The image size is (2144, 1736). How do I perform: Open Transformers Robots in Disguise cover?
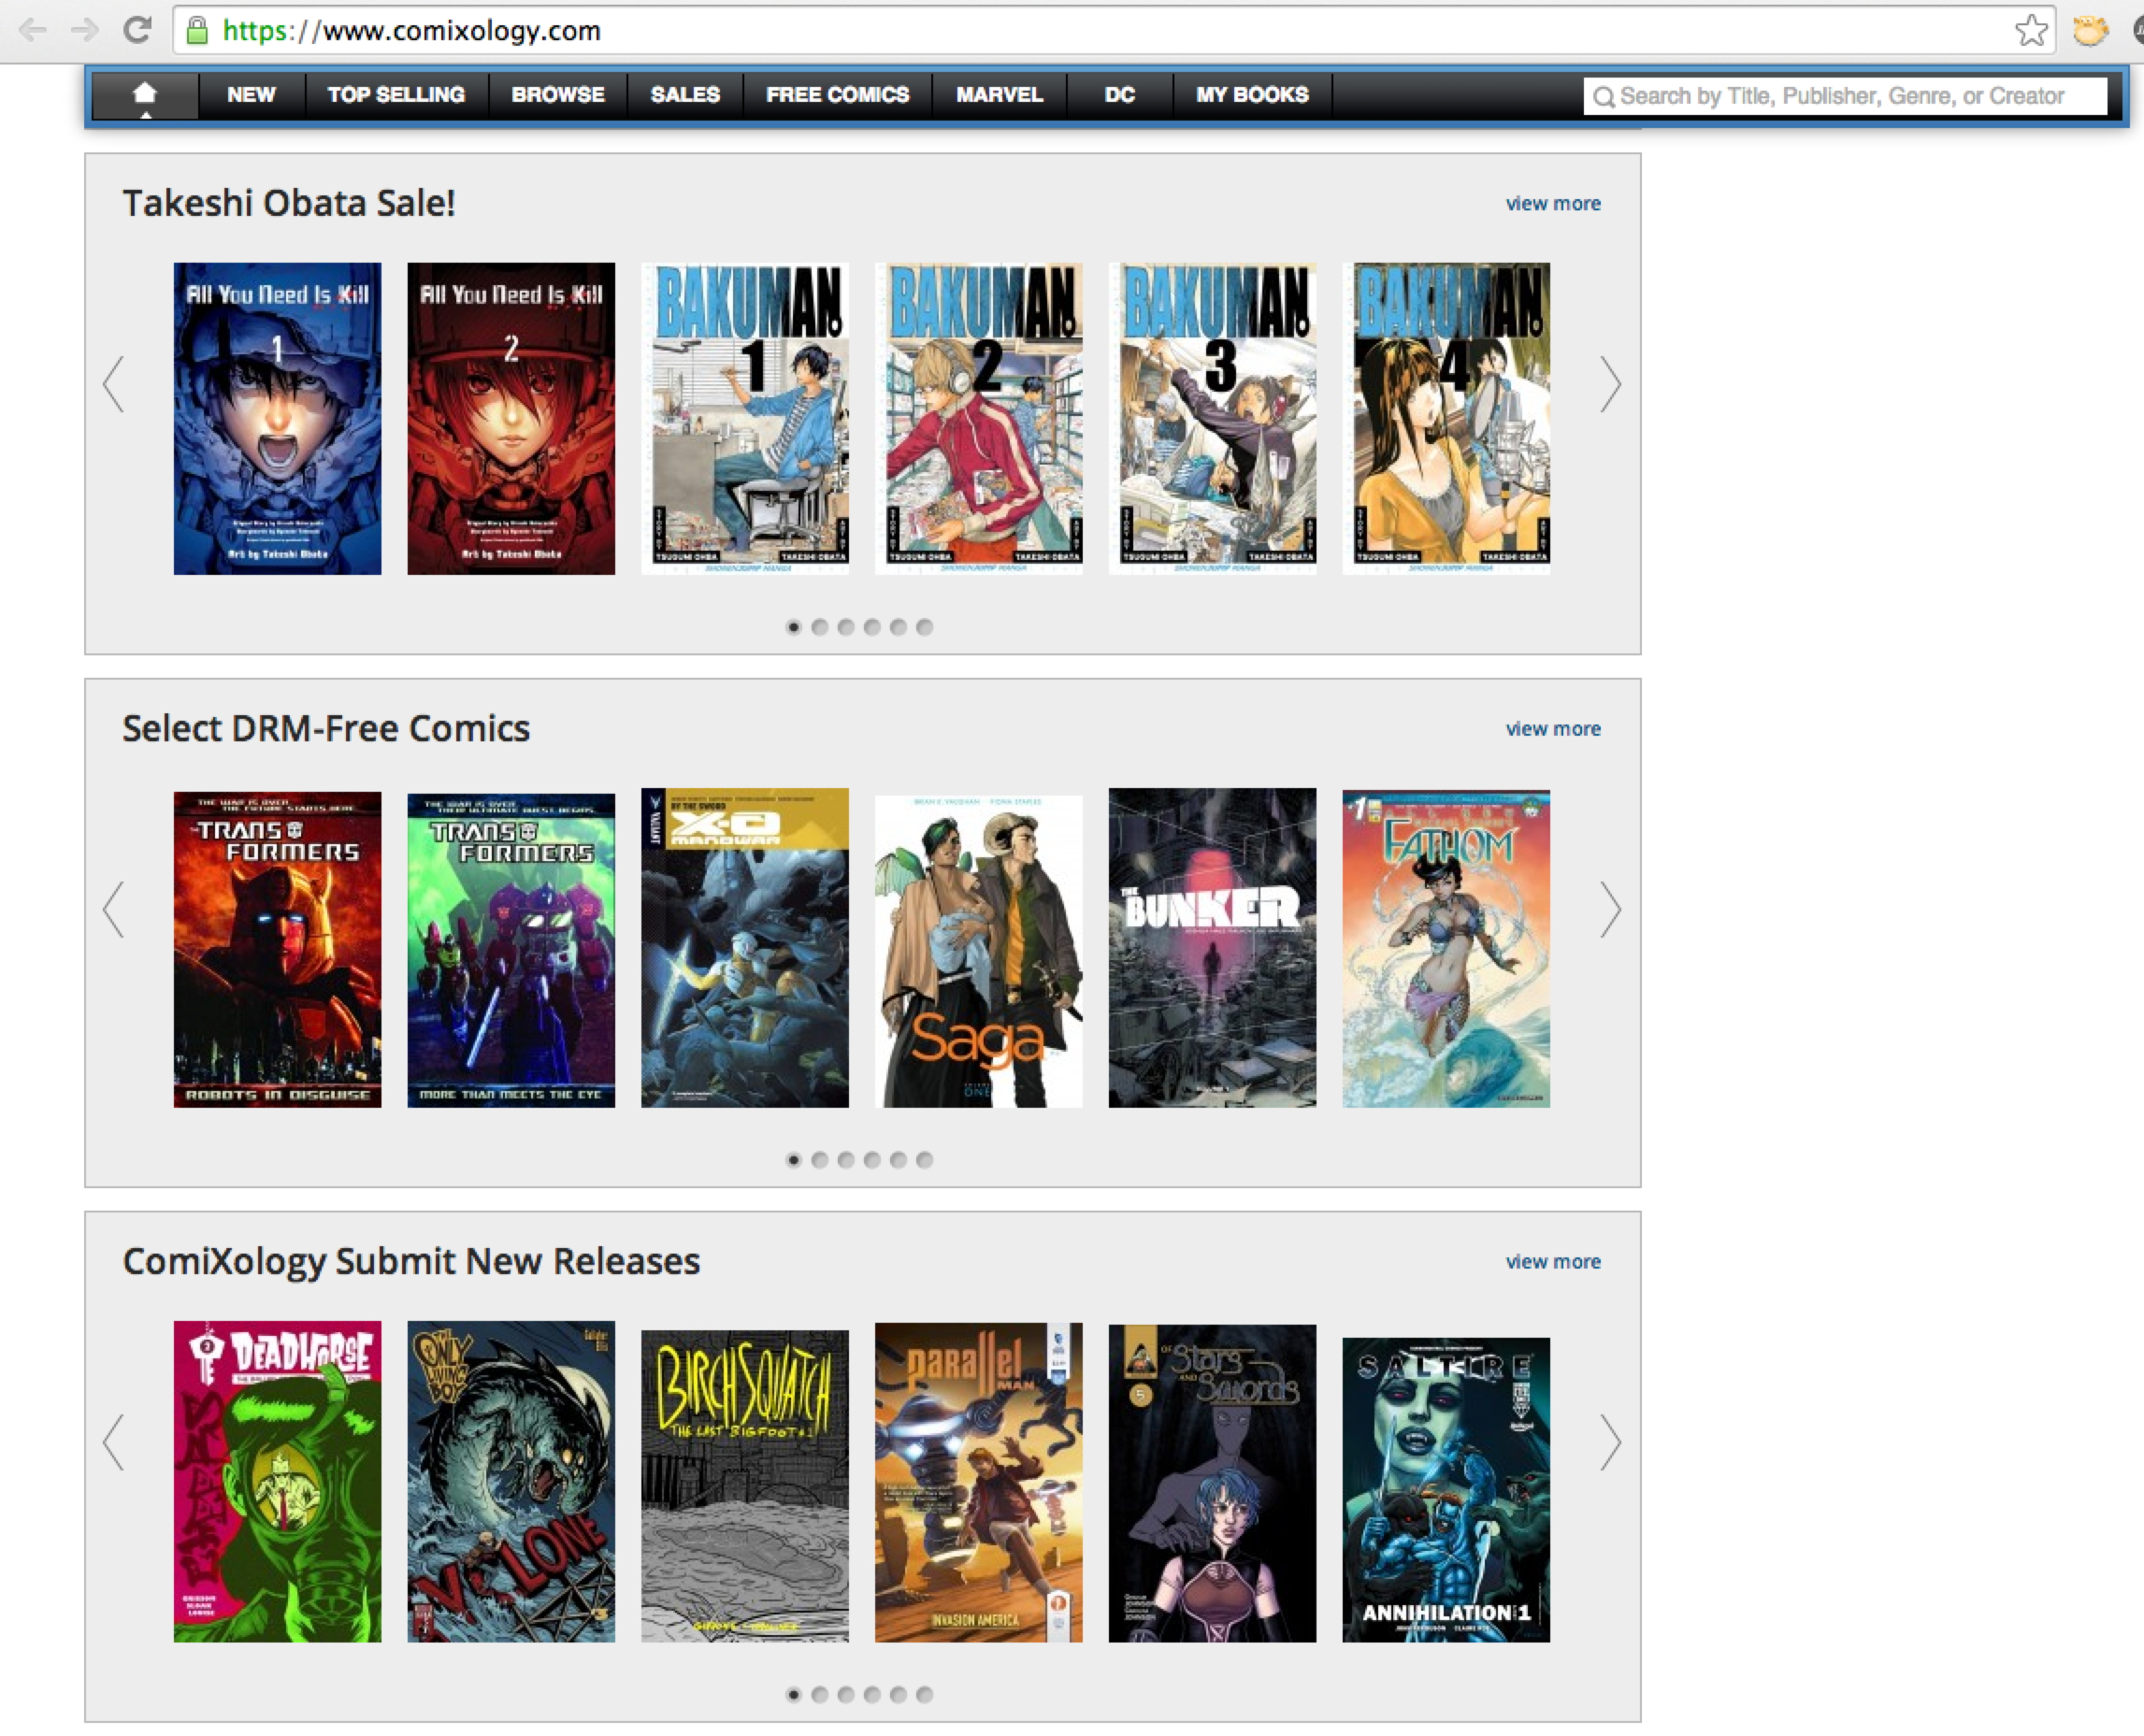(x=277, y=949)
